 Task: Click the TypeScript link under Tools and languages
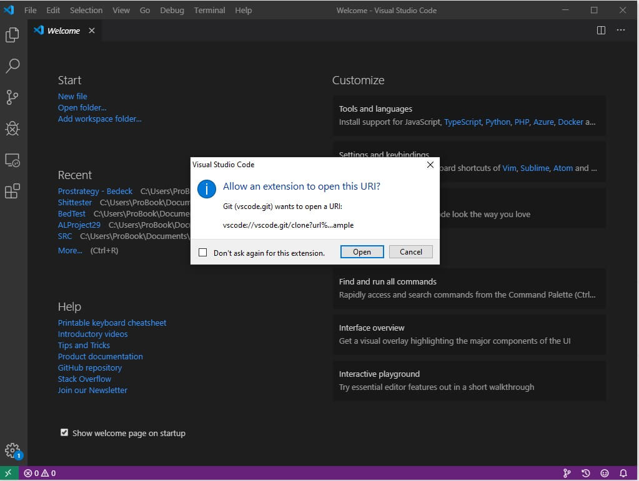pyautogui.click(x=463, y=122)
